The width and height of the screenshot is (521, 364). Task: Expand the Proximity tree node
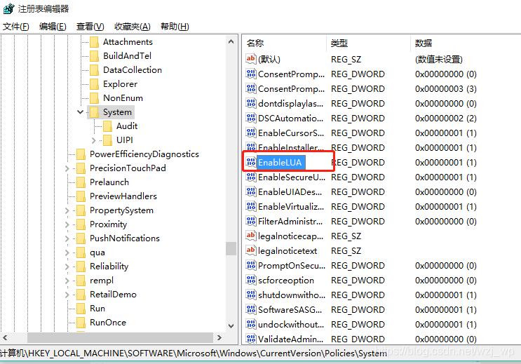(67, 224)
